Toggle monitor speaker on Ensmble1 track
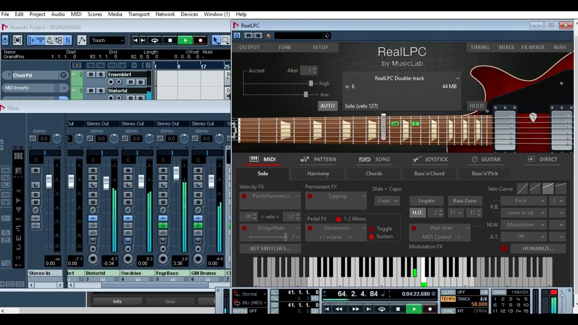Image resolution: width=578 pixels, height=325 pixels. point(119,82)
